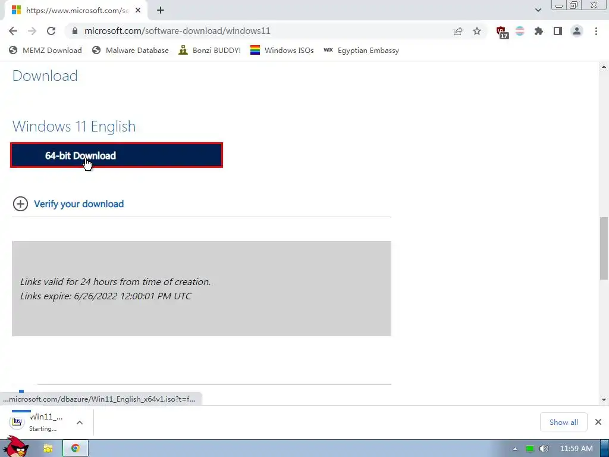Image resolution: width=609 pixels, height=457 pixels.
Task: Click Show all downloads
Action: tap(564, 422)
